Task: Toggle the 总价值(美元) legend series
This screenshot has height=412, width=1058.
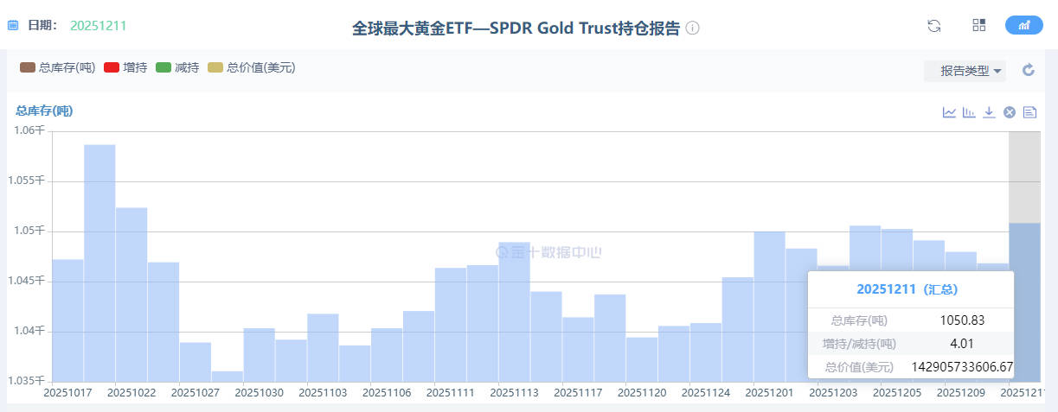Action: [251, 67]
